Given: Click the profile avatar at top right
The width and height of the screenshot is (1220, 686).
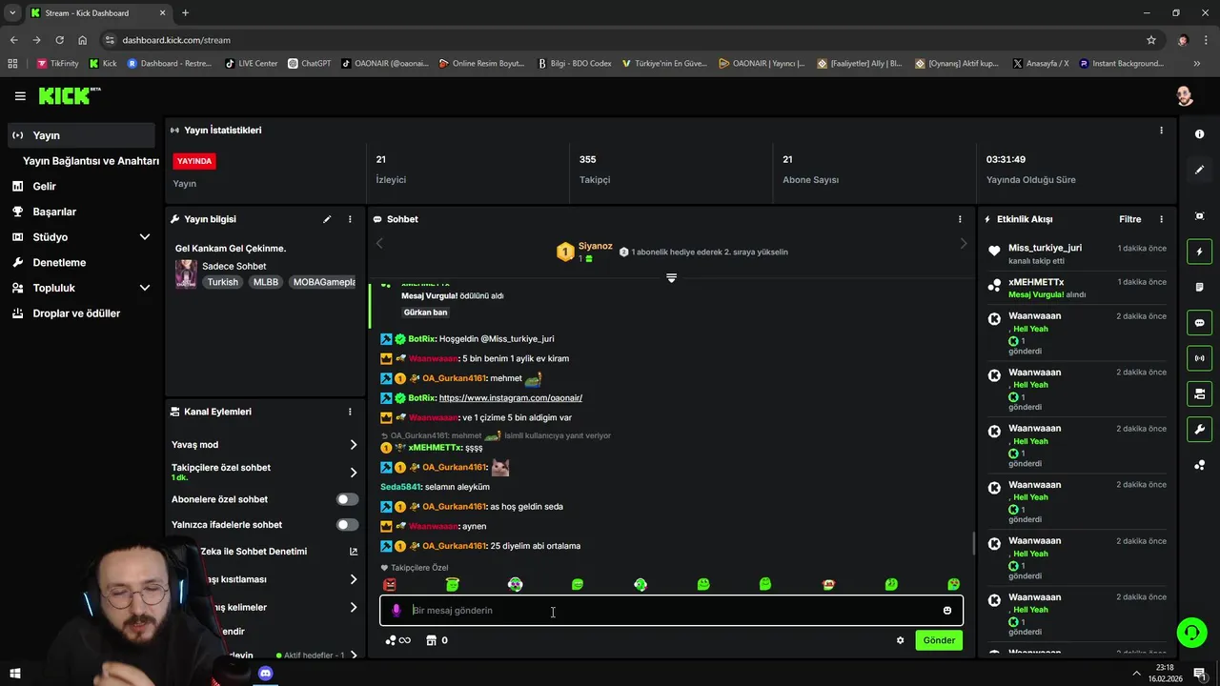Looking at the screenshot, I should point(1185,96).
